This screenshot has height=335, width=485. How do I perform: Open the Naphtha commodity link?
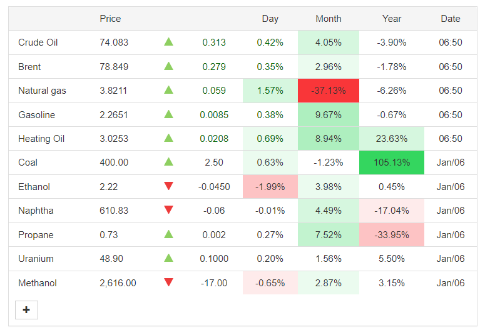(36, 211)
